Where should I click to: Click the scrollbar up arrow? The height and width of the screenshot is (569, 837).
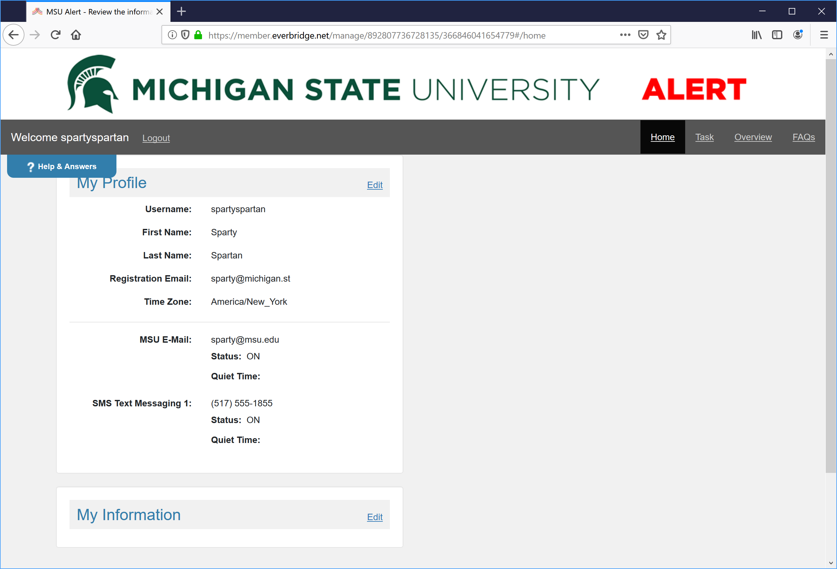coord(831,54)
